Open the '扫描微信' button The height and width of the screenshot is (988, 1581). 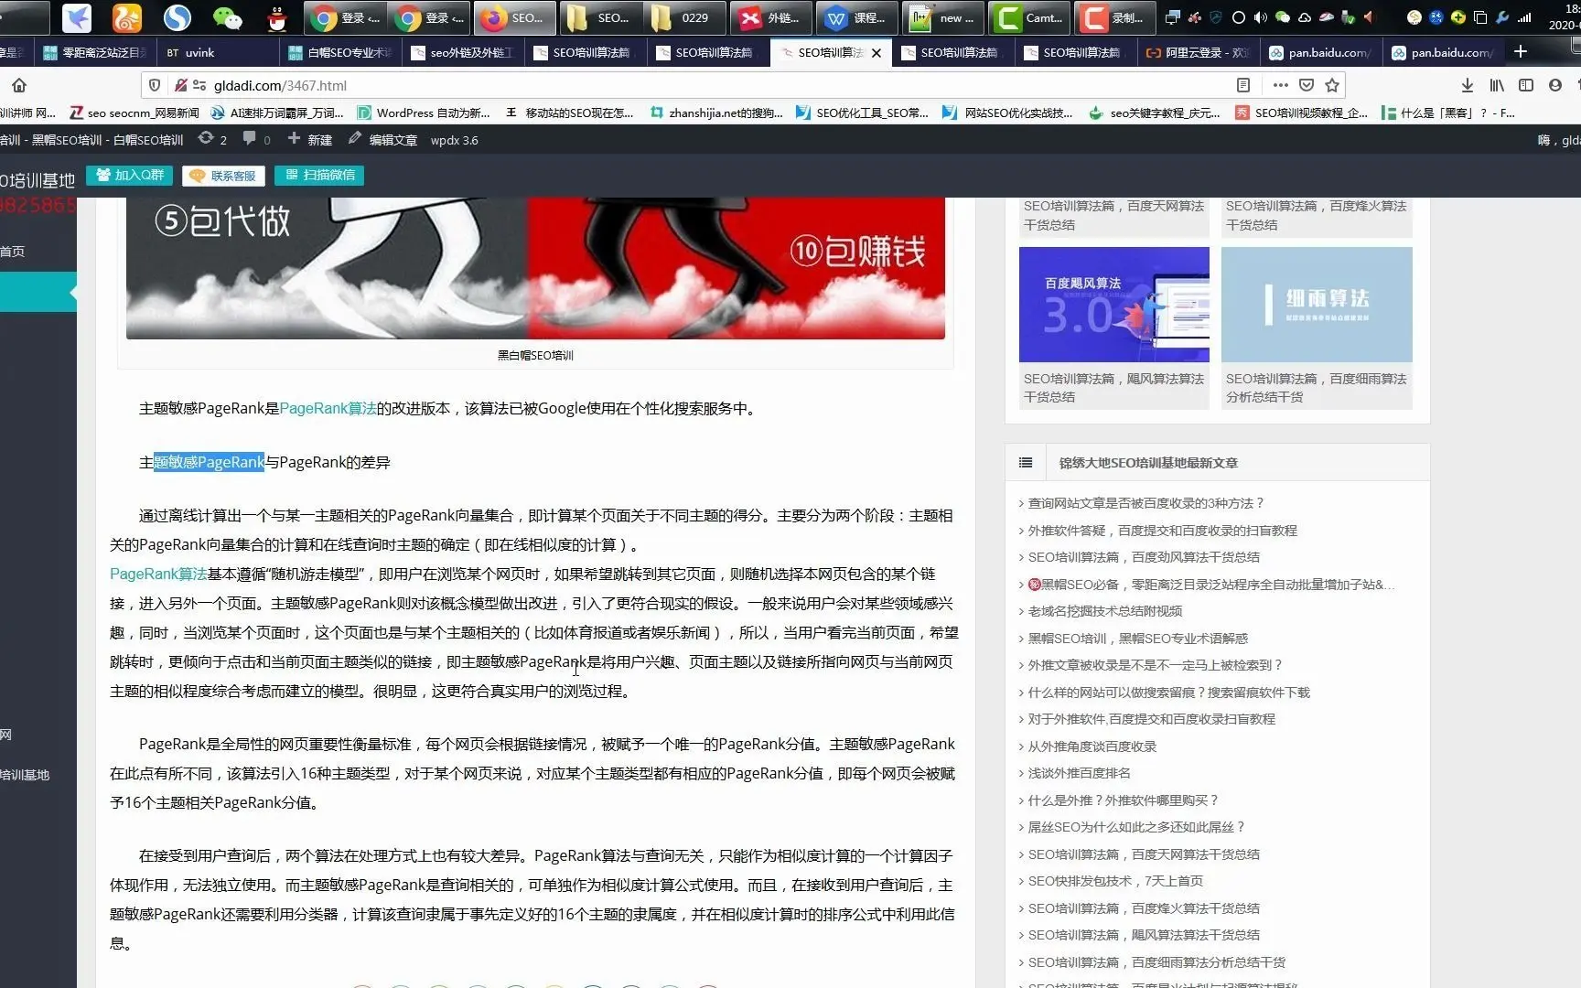(x=318, y=175)
